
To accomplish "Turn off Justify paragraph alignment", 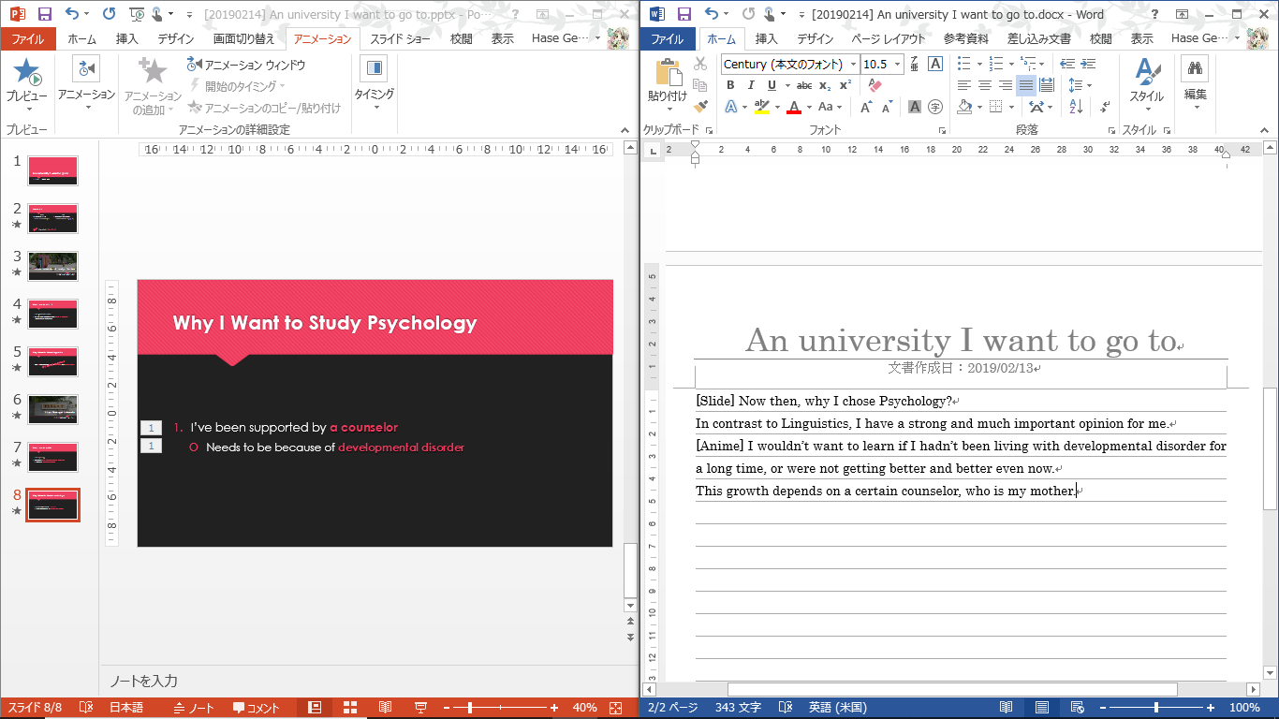I will [x=1025, y=85].
